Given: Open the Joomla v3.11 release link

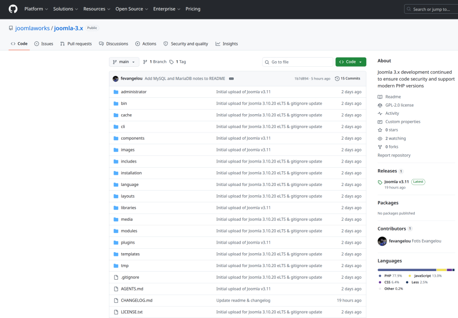Looking at the screenshot, I should click(396, 181).
